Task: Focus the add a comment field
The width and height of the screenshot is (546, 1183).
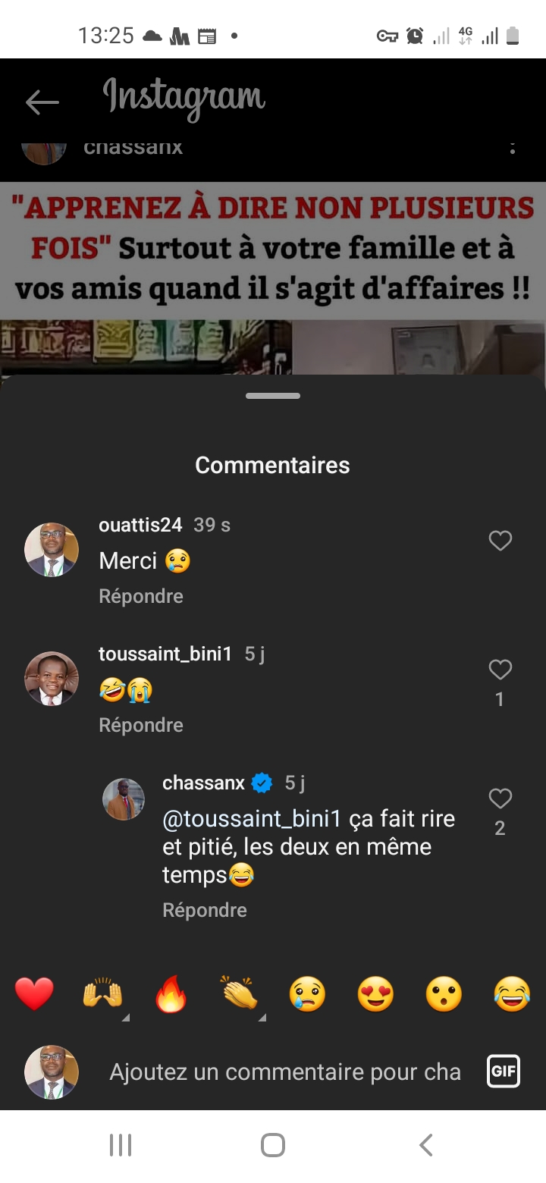Action: click(285, 1072)
